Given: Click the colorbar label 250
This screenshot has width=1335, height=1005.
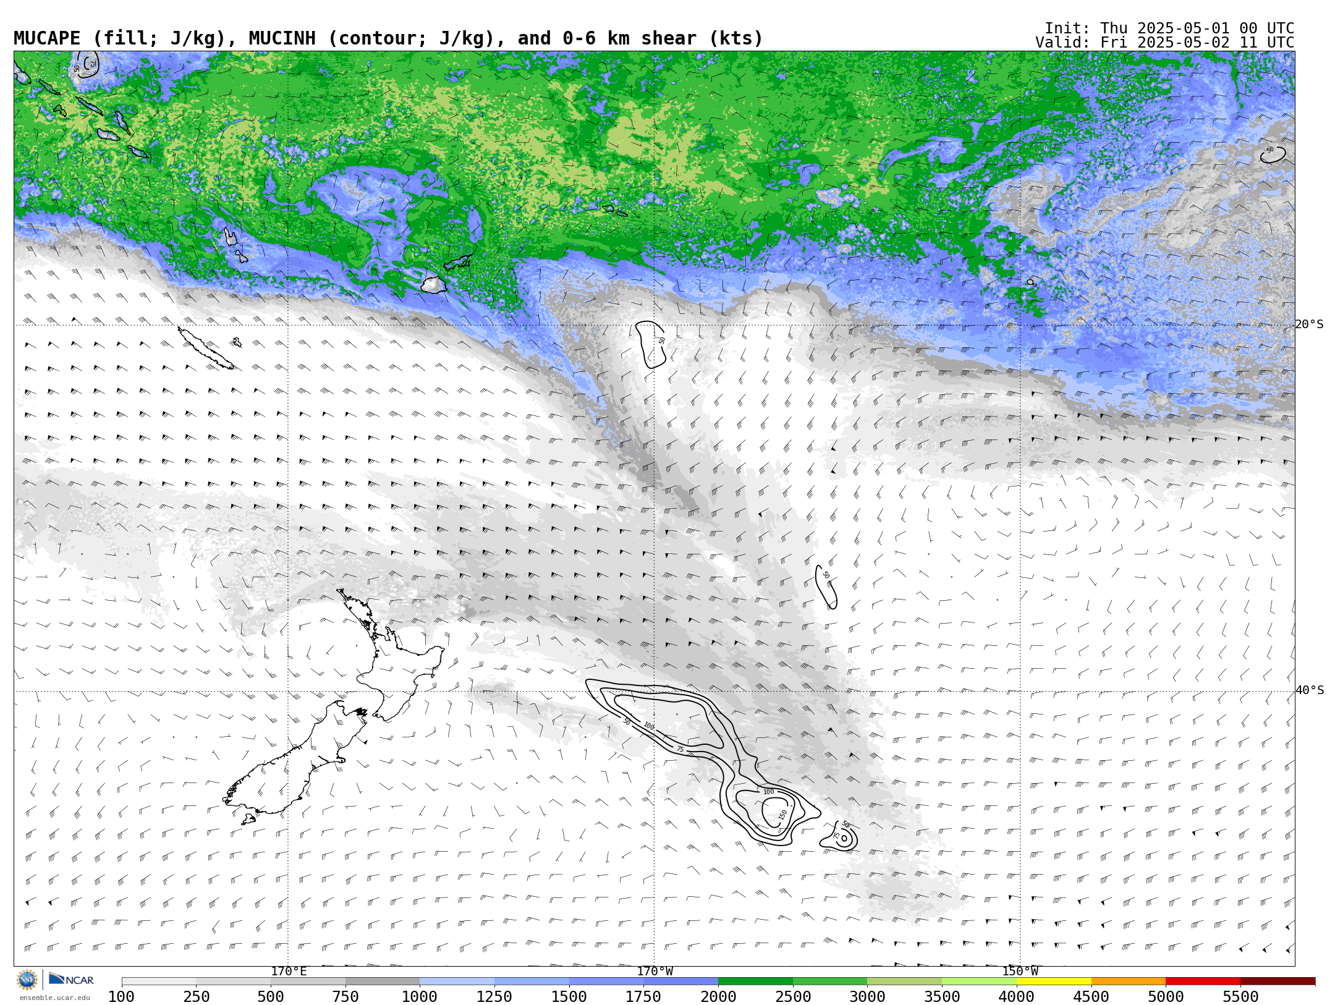Looking at the screenshot, I should click(196, 996).
